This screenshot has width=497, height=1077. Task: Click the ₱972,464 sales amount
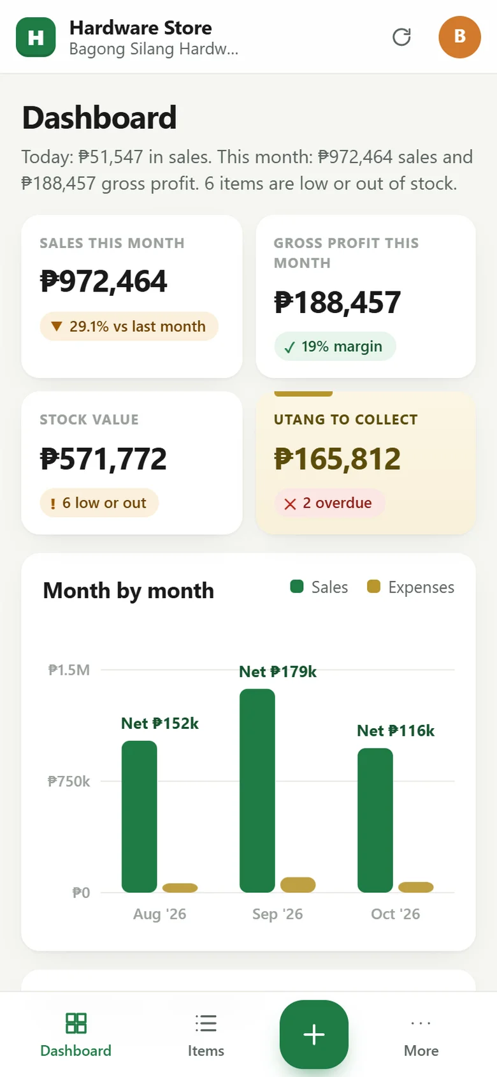pyautogui.click(x=104, y=282)
